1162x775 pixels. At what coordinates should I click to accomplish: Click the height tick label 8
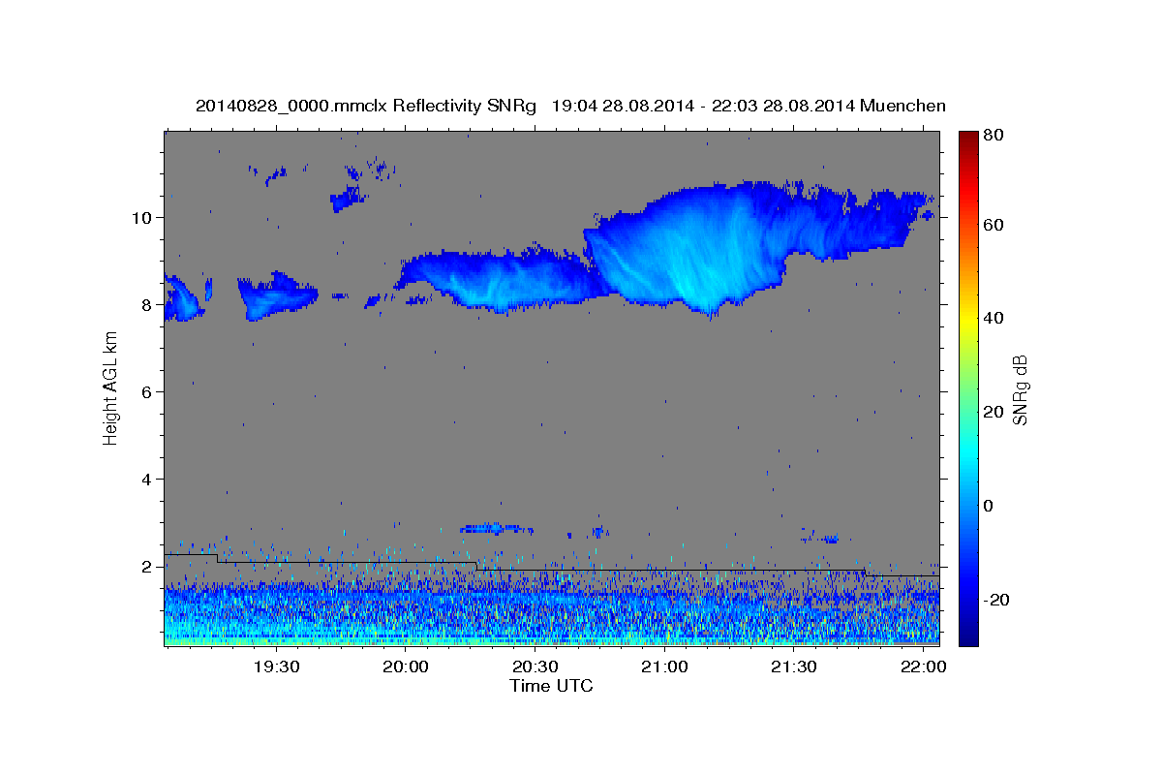pos(147,304)
